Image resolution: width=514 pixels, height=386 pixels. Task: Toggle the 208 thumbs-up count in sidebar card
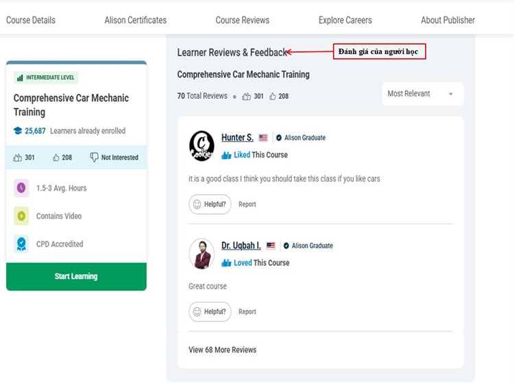coord(62,158)
